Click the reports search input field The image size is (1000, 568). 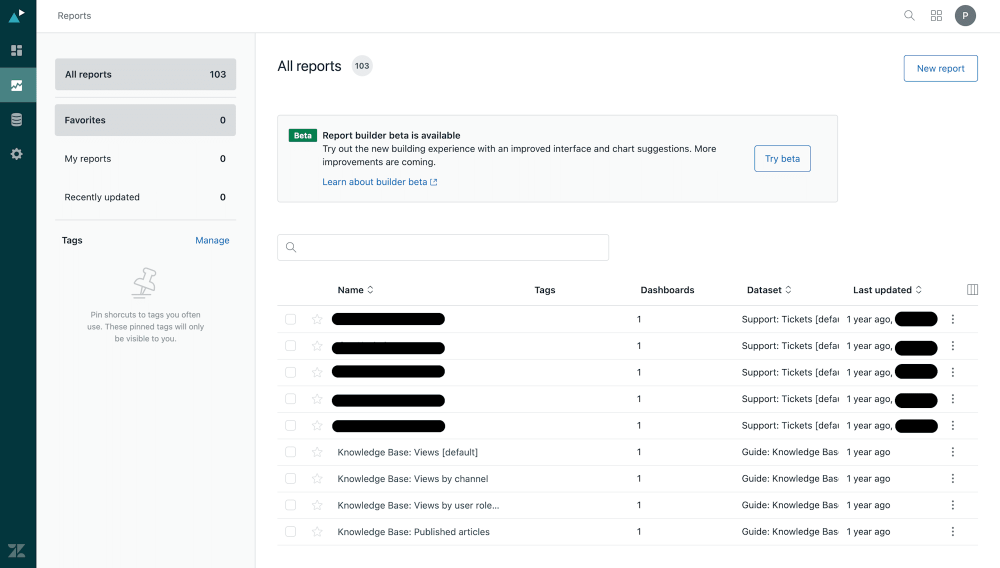(443, 246)
